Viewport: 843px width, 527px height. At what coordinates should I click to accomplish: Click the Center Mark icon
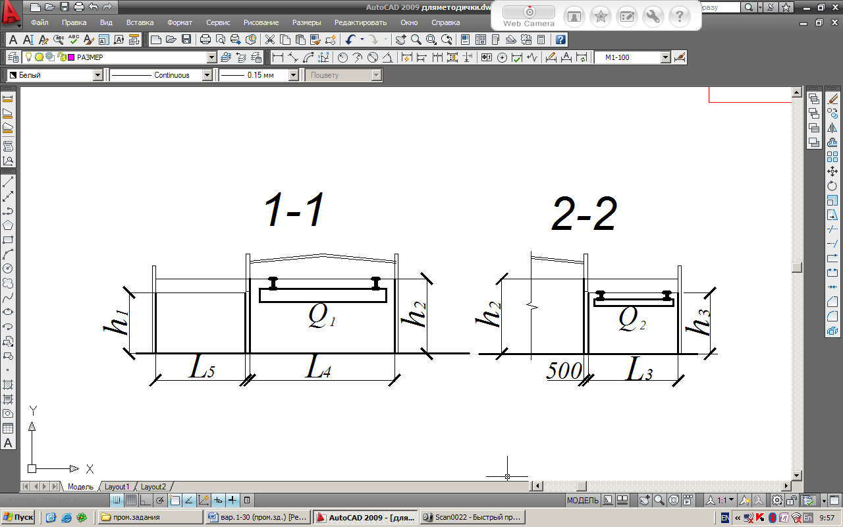502,57
